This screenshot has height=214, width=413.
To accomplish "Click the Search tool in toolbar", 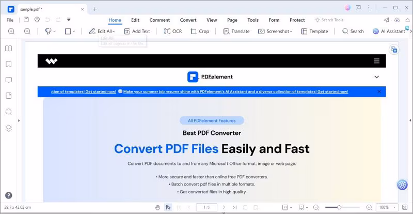I will 353,31.
